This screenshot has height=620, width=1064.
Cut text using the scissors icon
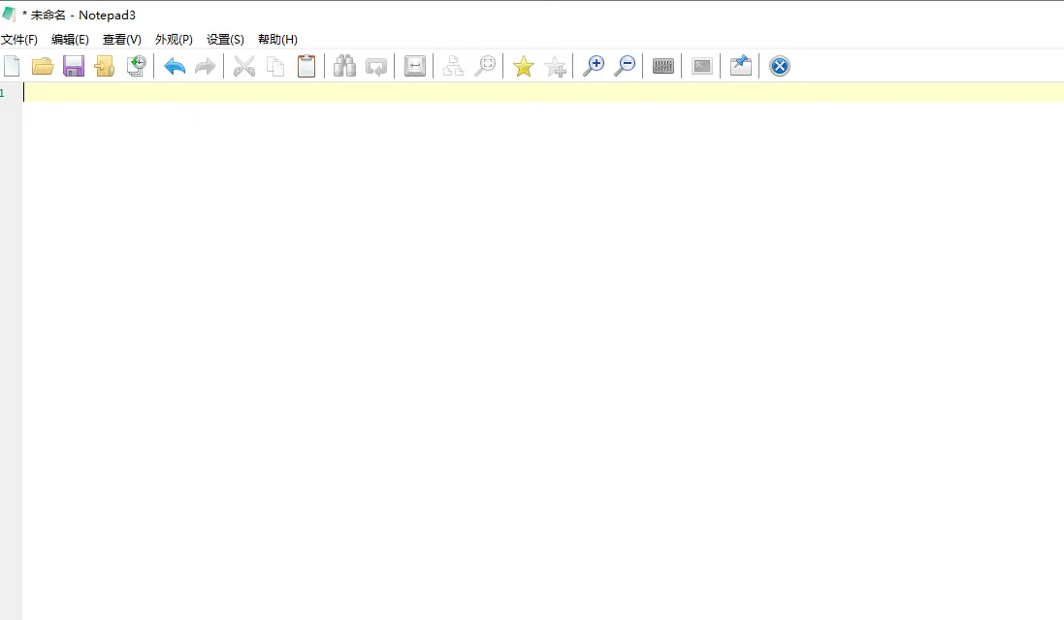pos(243,65)
